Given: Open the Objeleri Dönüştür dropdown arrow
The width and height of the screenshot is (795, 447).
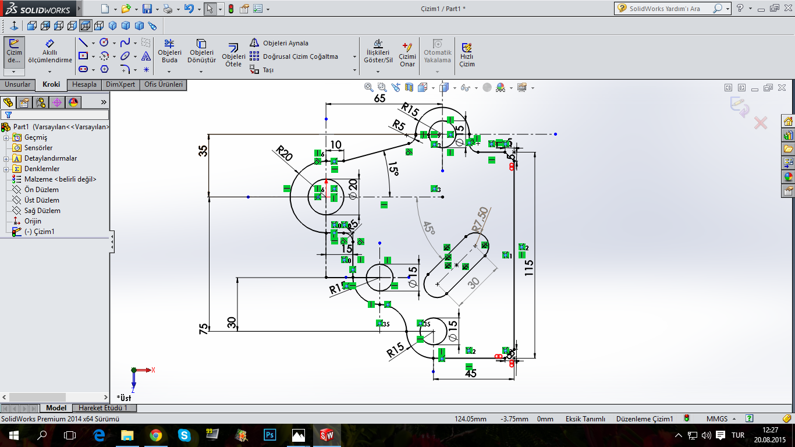Looking at the screenshot, I should [x=201, y=72].
